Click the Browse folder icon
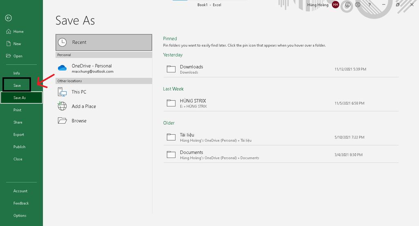The width and height of the screenshot is (419, 226). [62, 121]
